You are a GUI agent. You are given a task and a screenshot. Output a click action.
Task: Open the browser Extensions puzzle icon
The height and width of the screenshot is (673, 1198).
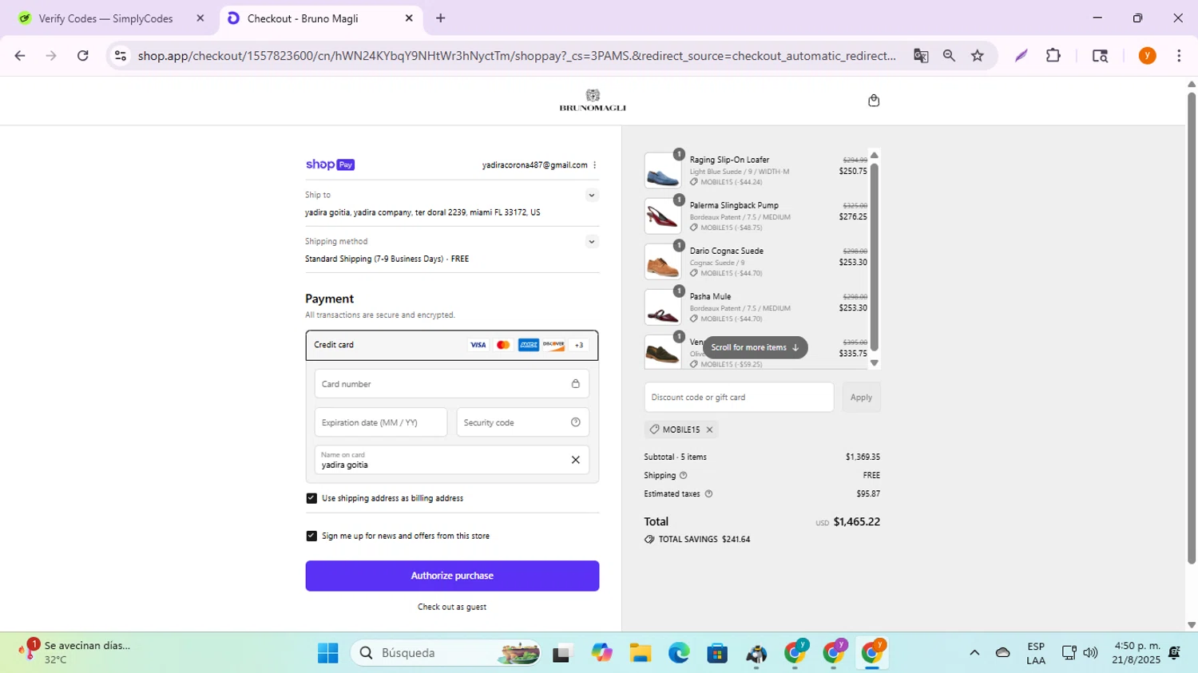pos(1053,56)
